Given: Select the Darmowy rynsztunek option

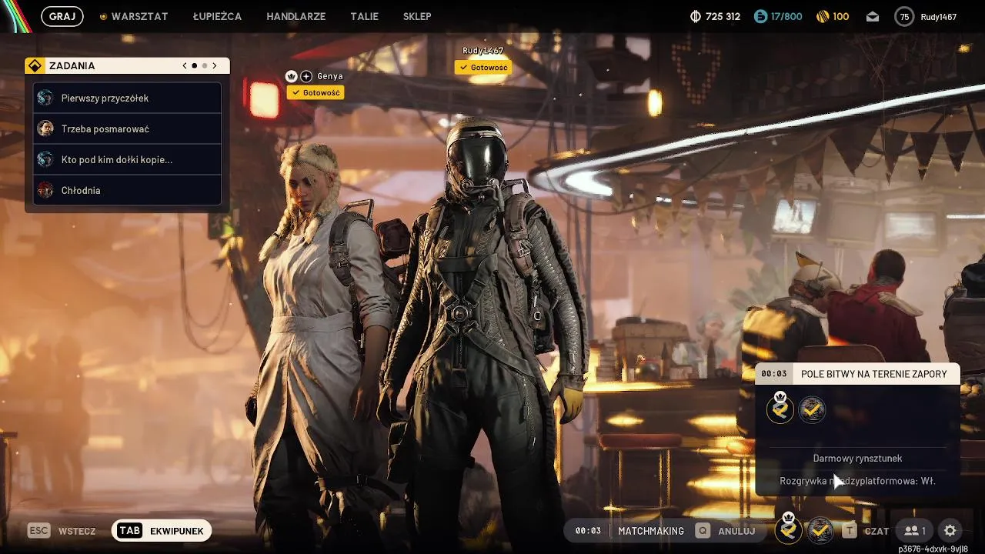Looking at the screenshot, I should 857,459.
